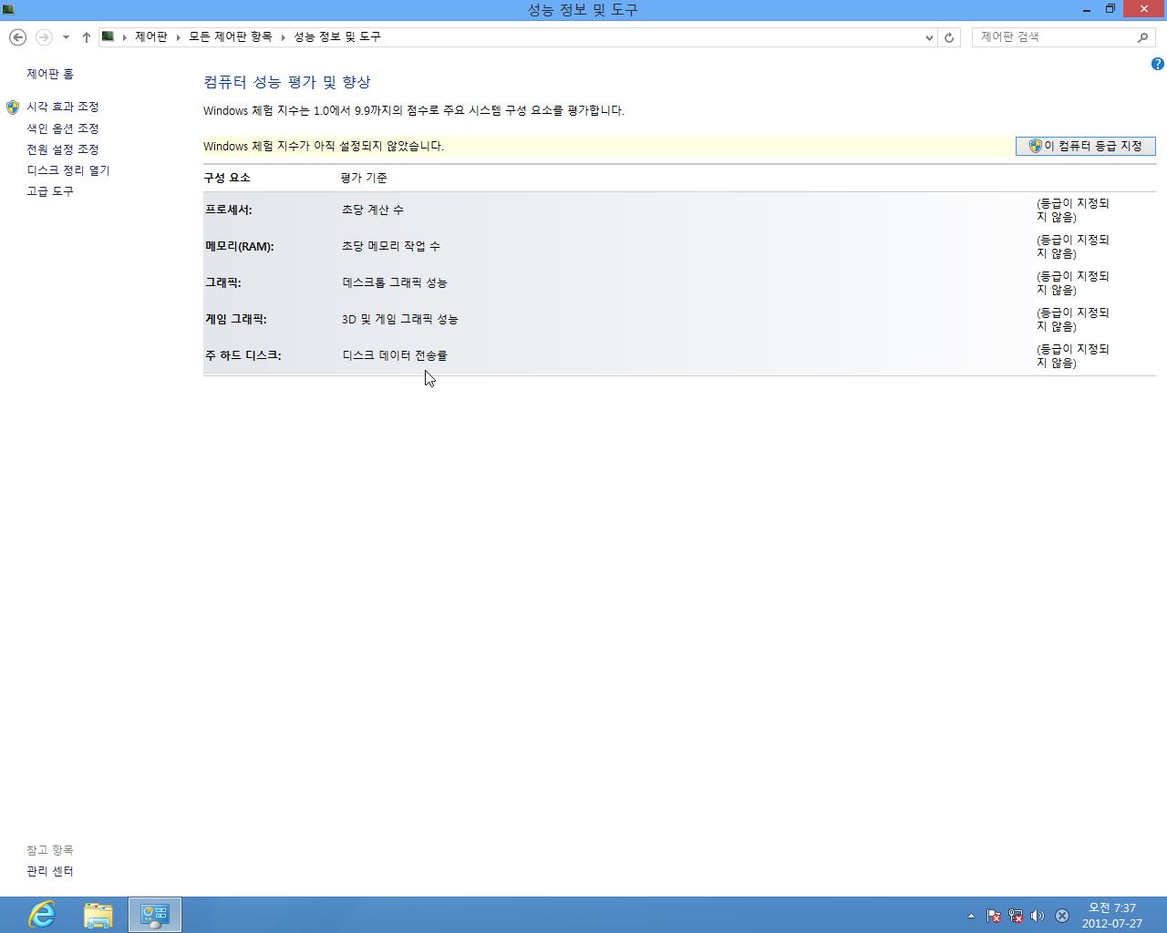The width and height of the screenshot is (1167, 933).
Task: Minimize the 성능 정보 및 도구 window
Action: 1087,9
